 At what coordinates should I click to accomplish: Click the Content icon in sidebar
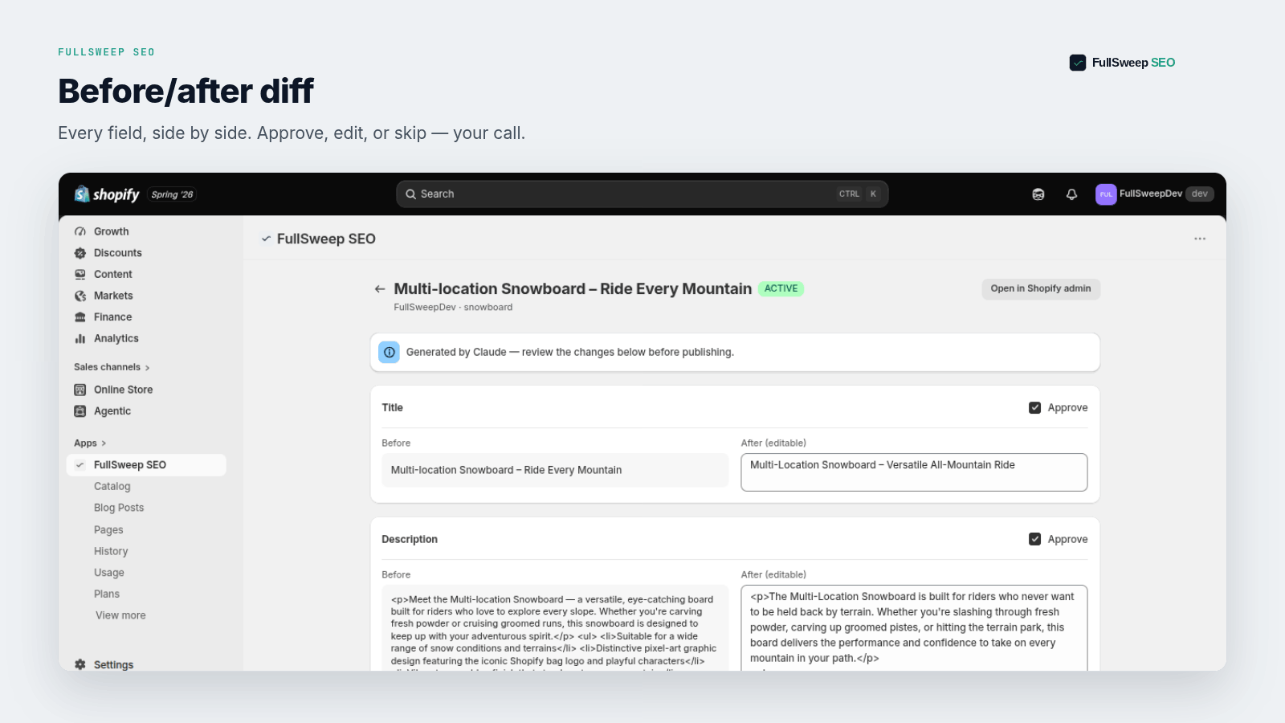click(80, 275)
